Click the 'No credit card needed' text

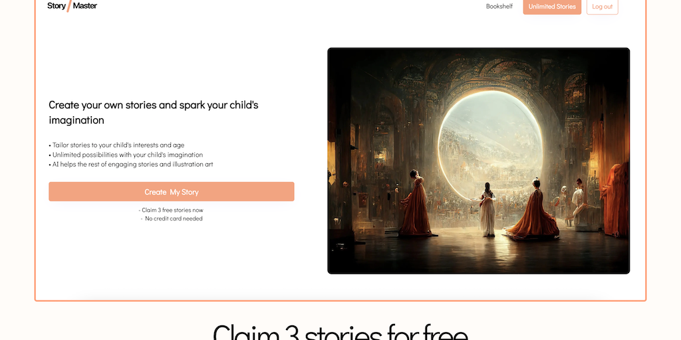172,218
